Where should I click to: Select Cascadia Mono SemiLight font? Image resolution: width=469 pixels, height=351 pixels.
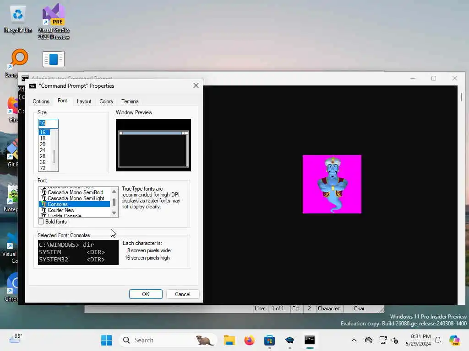coord(75,198)
